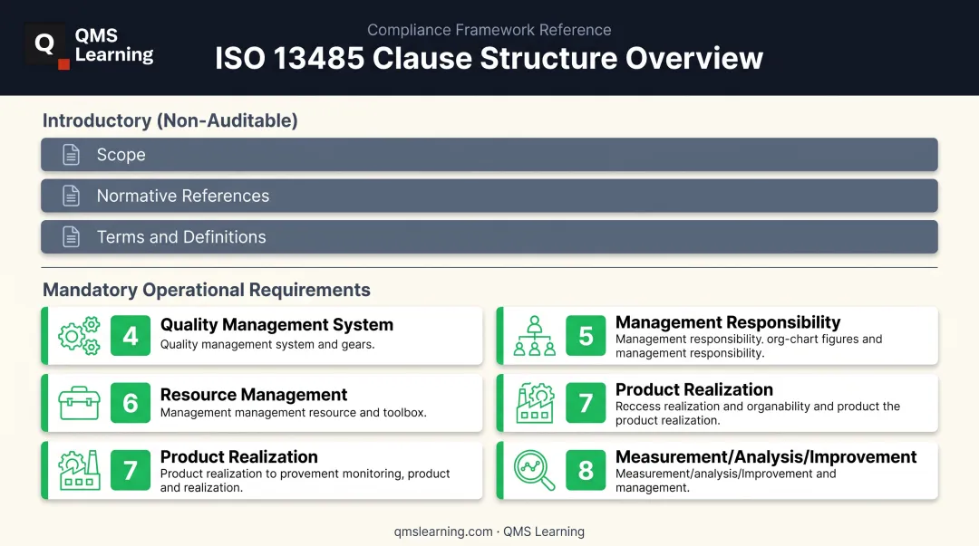Open the Normative References row
Image resolution: width=979 pixels, height=546 pixels.
(x=489, y=196)
